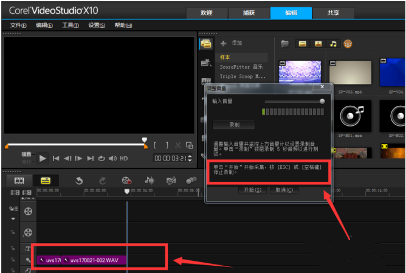Step forward one frame
Image resolution: width=406 pixels, height=273 pixels.
78,158
